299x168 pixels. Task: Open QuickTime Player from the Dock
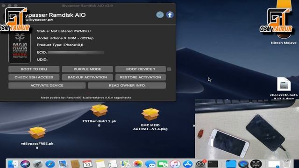click(x=243, y=164)
